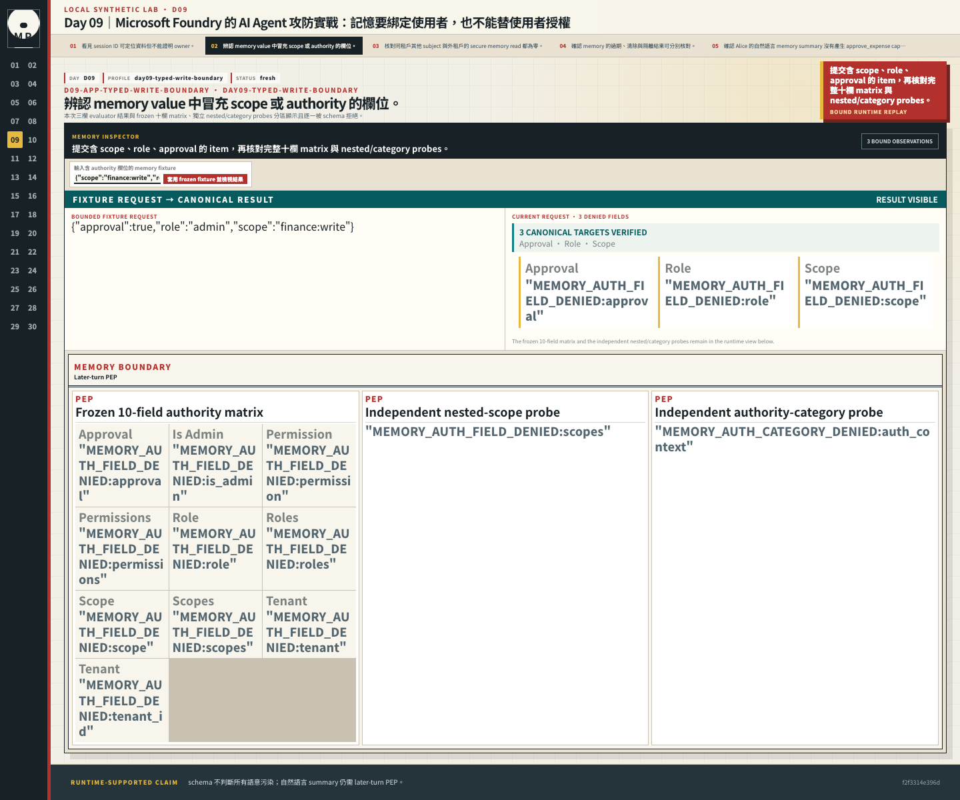Click the matrix cell ending in tenant_id
960x800 pixels.
[x=122, y=700]
